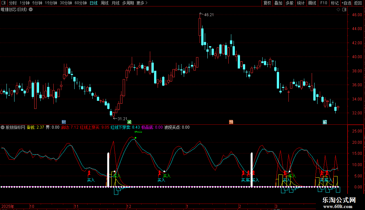Click the 解 event marker icon
Image resolution: width=365 pixels, height=210 pixels.
click(x=325, y=122)
